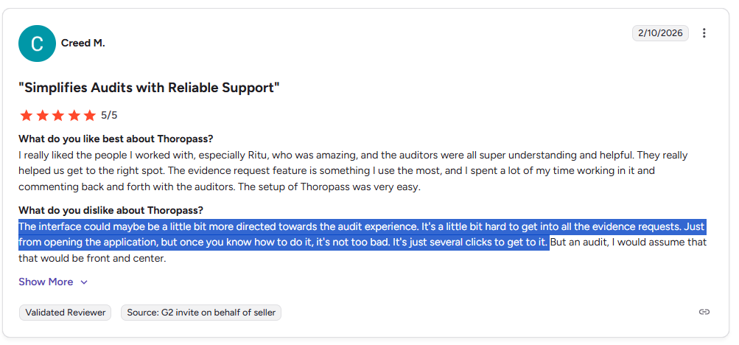
Task: Click the fourth rating star
Action: pyautogui.click(x=74, y=115)
